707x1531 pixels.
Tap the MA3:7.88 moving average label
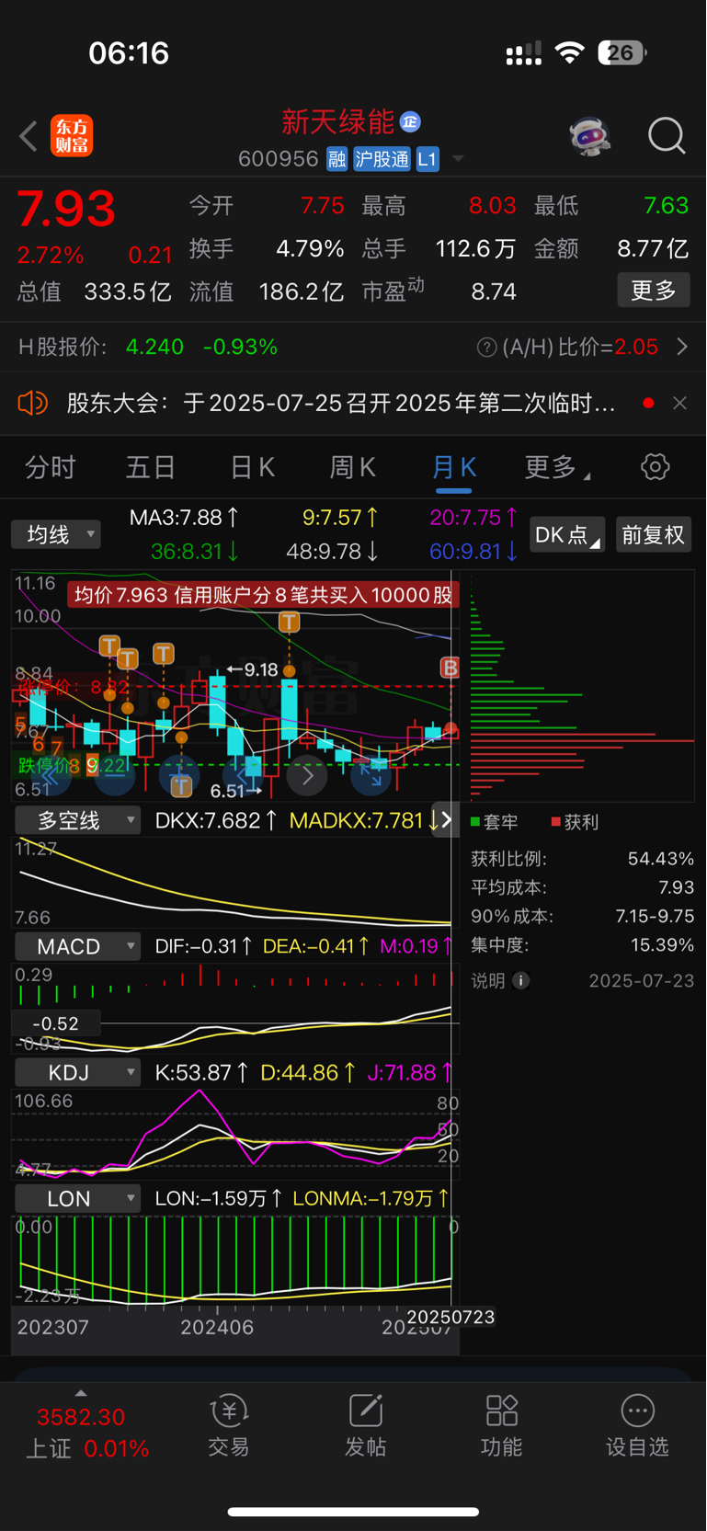point(185,518)
